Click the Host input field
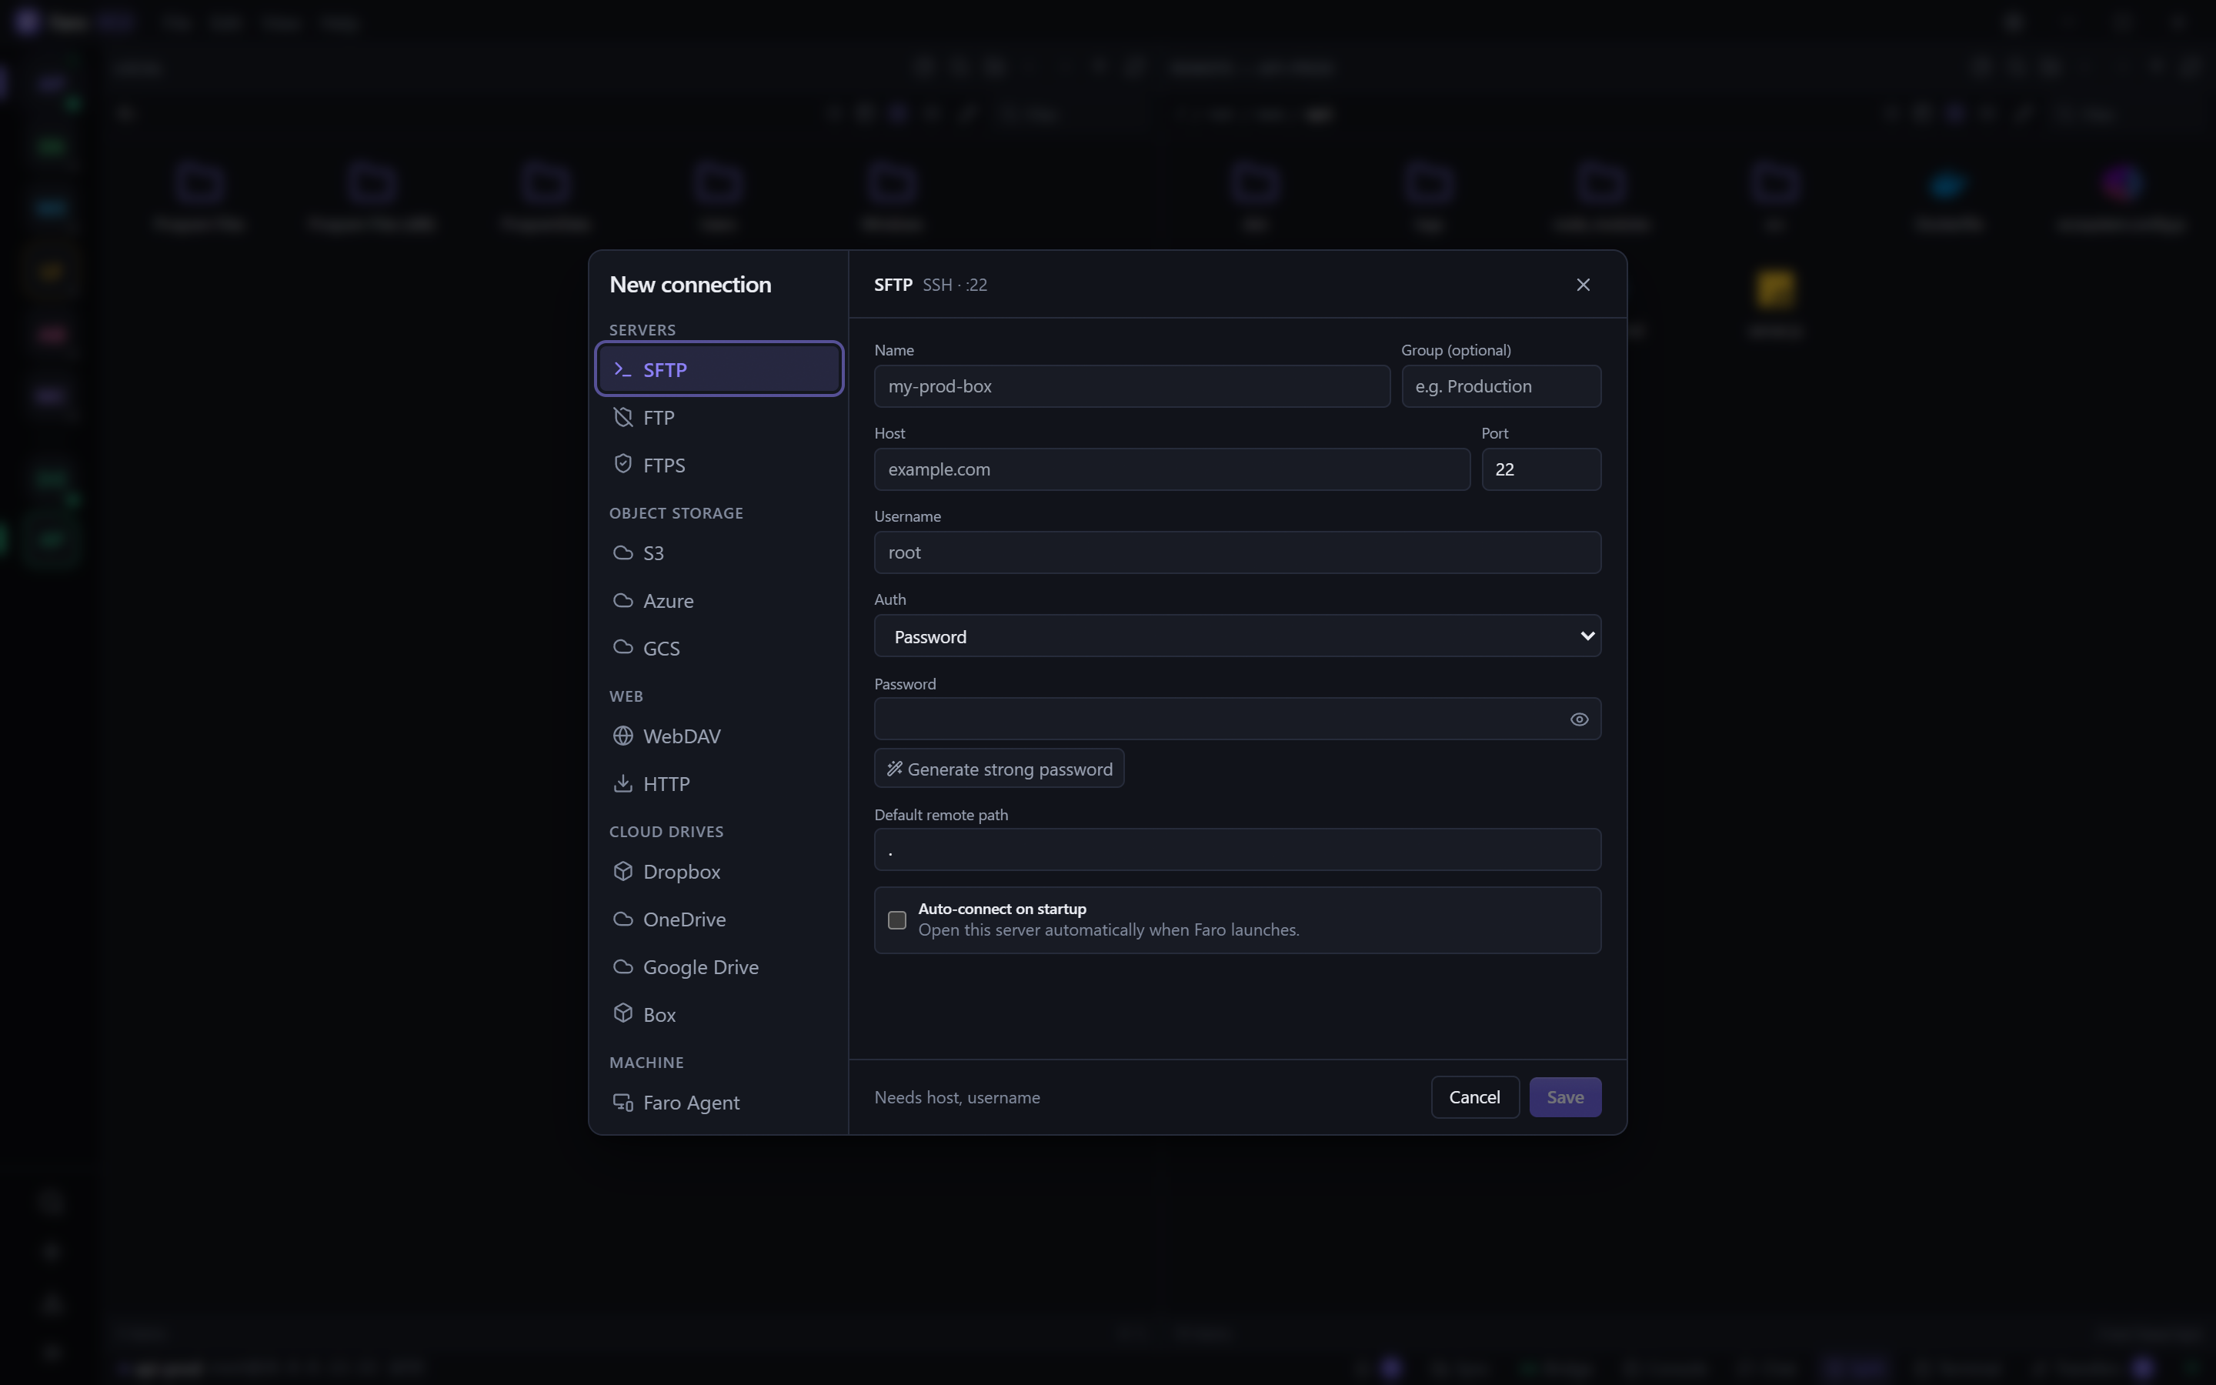 pos(1172,469)
